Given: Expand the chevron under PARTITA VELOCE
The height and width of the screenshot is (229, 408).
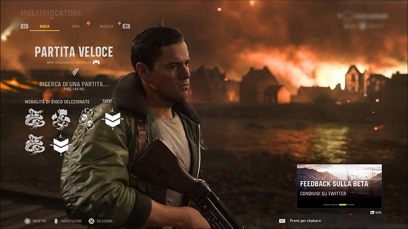Looking at the screenshot, I should tap(75, 72).
